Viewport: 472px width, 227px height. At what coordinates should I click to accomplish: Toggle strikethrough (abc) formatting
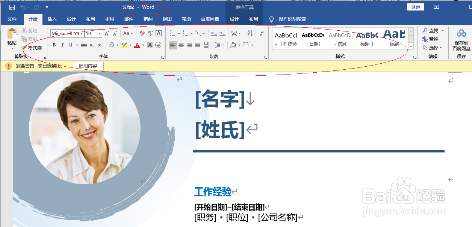point(84,45)
